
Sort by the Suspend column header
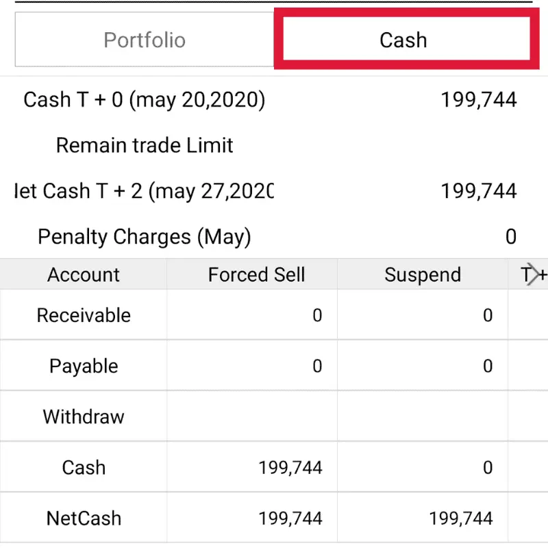click(x=423, y=274)
